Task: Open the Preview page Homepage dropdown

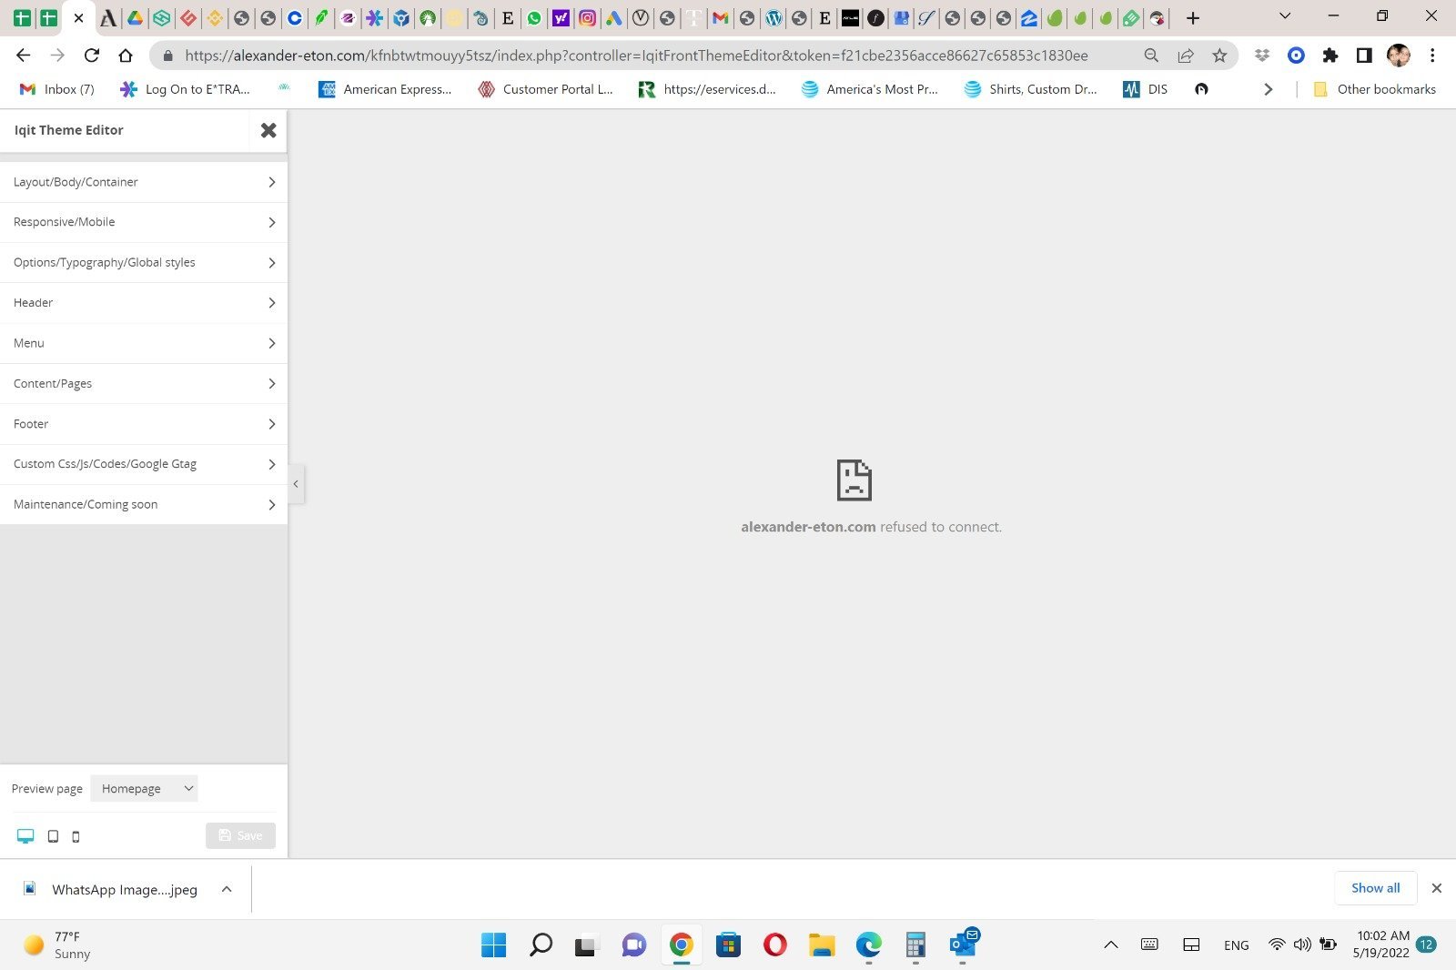Action: (144, 789)
